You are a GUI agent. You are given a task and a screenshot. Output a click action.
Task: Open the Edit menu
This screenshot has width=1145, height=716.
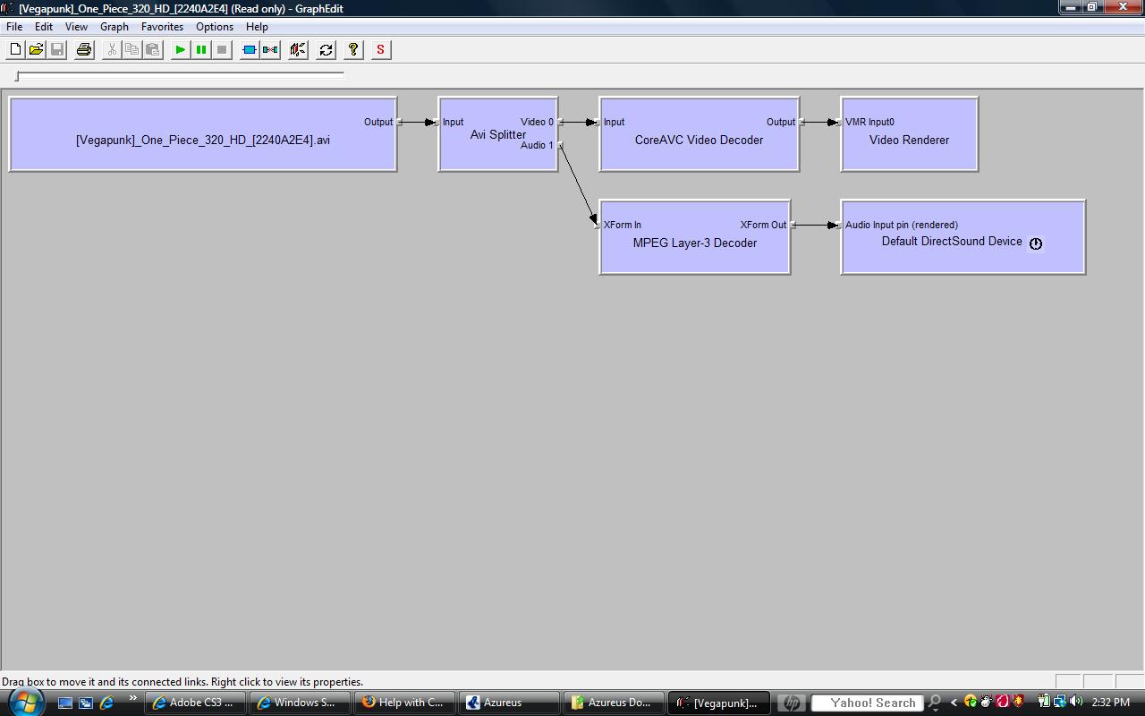coord(43,27)
